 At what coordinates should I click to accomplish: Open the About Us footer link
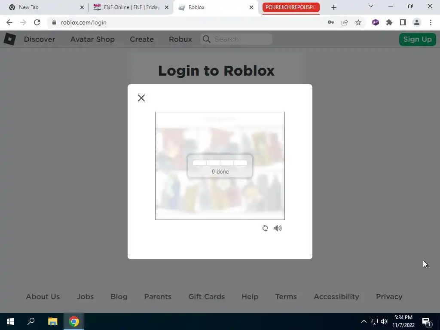click(43, 296)
